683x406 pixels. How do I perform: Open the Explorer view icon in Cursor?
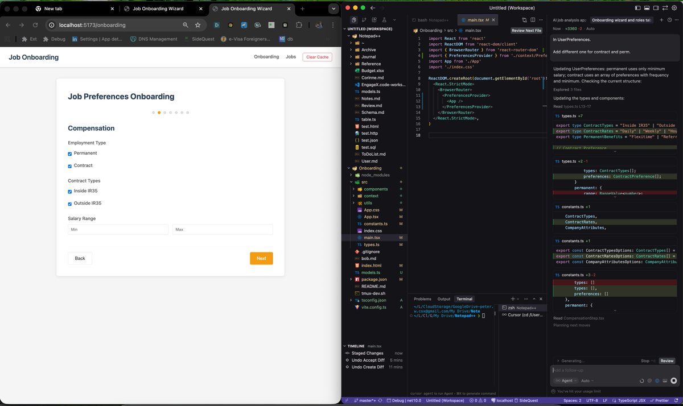point(353,20)
